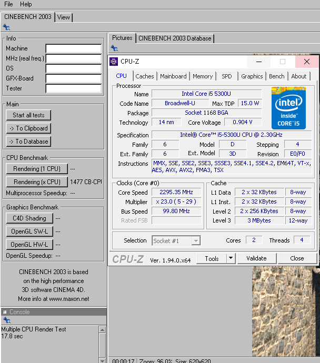Click the Intel Core i5 logo badge
Image resolution: width=320 pixels, height=363 pixels.
[x=288, y=108]
